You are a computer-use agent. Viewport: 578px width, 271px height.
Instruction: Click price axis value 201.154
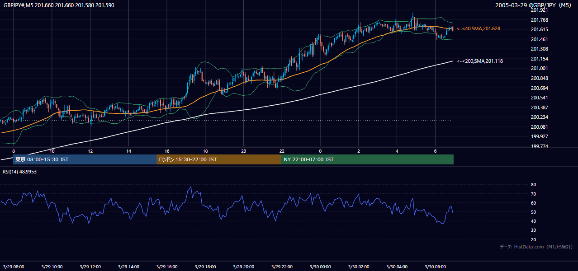539,59
